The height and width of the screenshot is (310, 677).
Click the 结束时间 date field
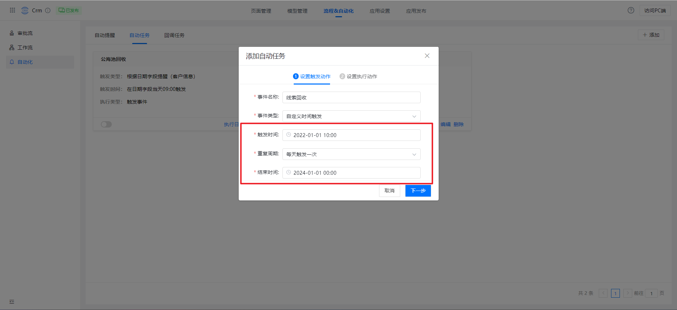pos(351,173)
